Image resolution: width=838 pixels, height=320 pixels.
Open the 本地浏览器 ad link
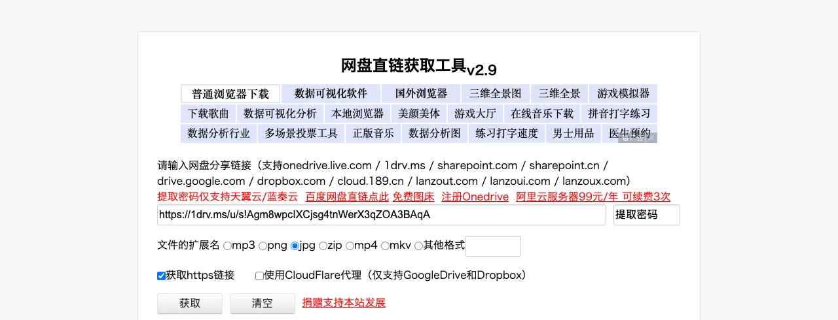click(x=357, y=114)
